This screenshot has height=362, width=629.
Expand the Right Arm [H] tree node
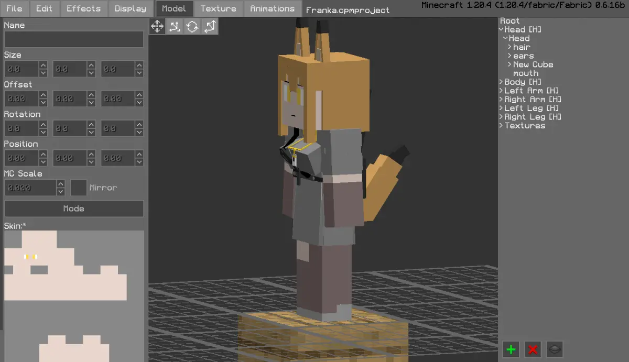click(x=501, y=100)
